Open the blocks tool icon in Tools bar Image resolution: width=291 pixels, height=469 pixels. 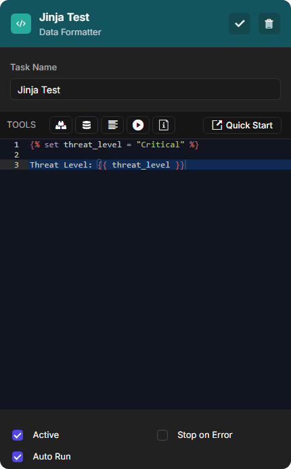(61, 125)
